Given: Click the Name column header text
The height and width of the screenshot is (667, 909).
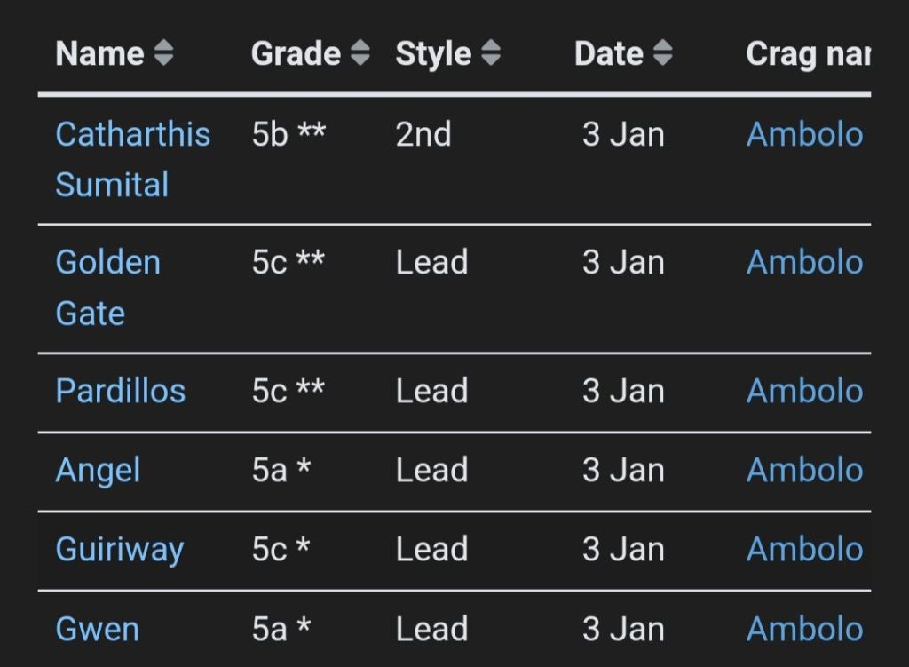Looking at the screenshot, I should [100, 54].
